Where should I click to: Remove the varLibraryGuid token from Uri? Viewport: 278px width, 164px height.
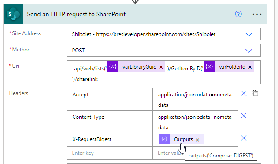pyautogui.click(x=161, y=67)
